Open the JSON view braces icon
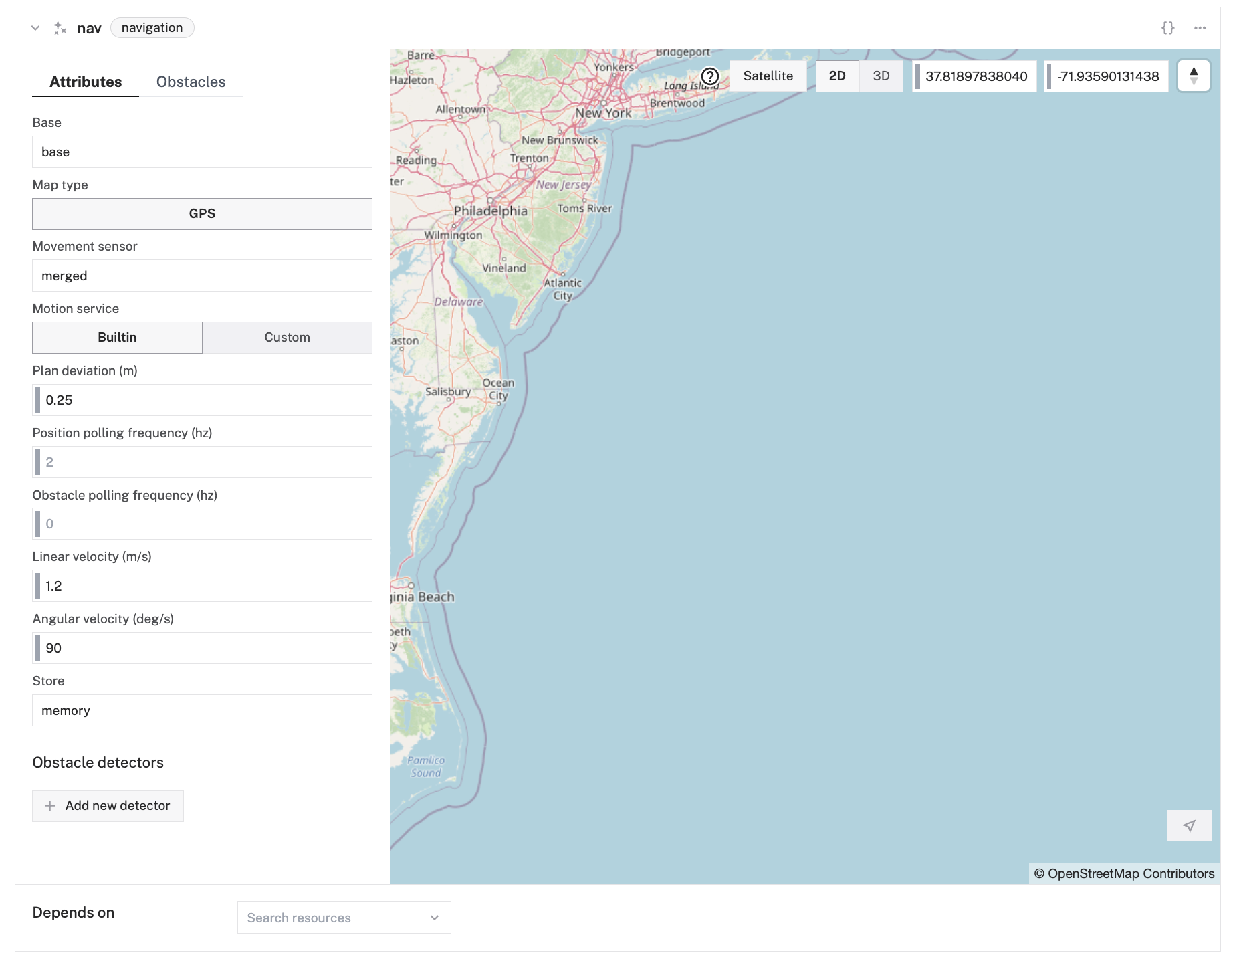The width and height of the screenshot is (1233, 955). (1167, 28)
